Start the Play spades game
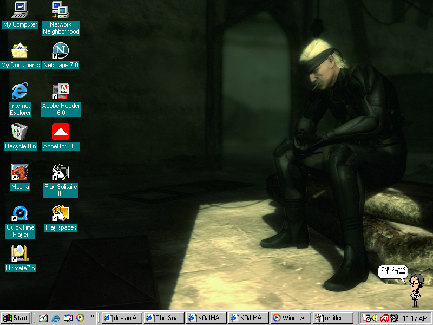 [60, 213]
